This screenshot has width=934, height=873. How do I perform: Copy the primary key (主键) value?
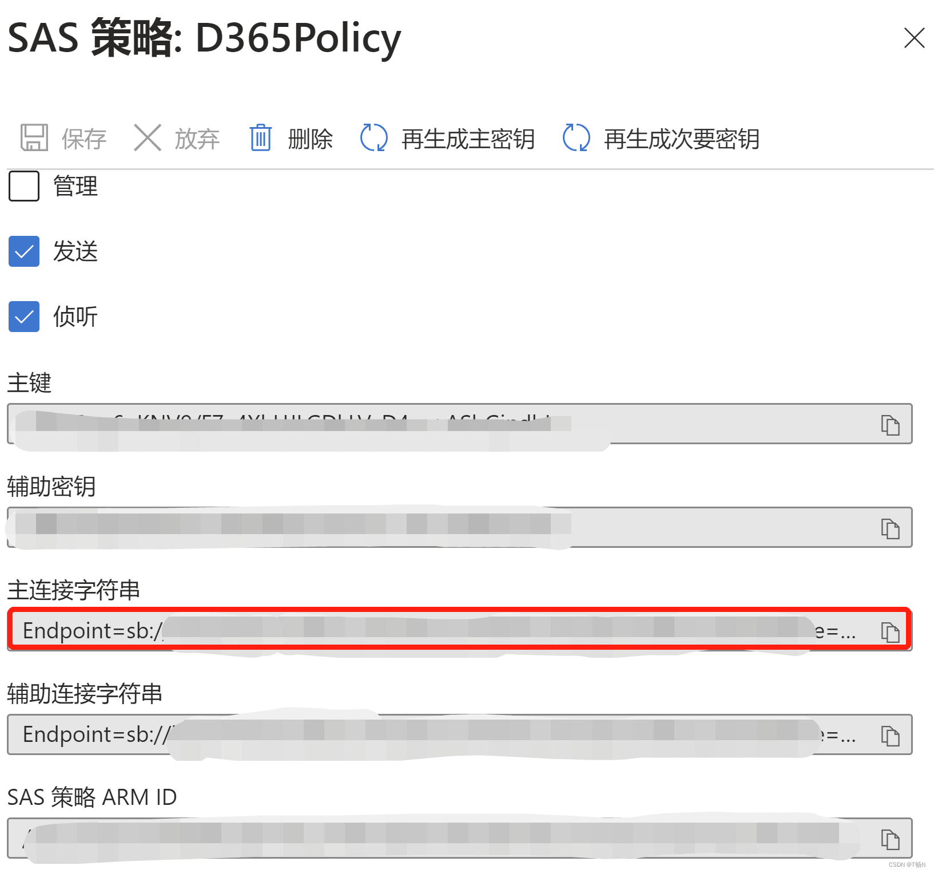(890, 425)
